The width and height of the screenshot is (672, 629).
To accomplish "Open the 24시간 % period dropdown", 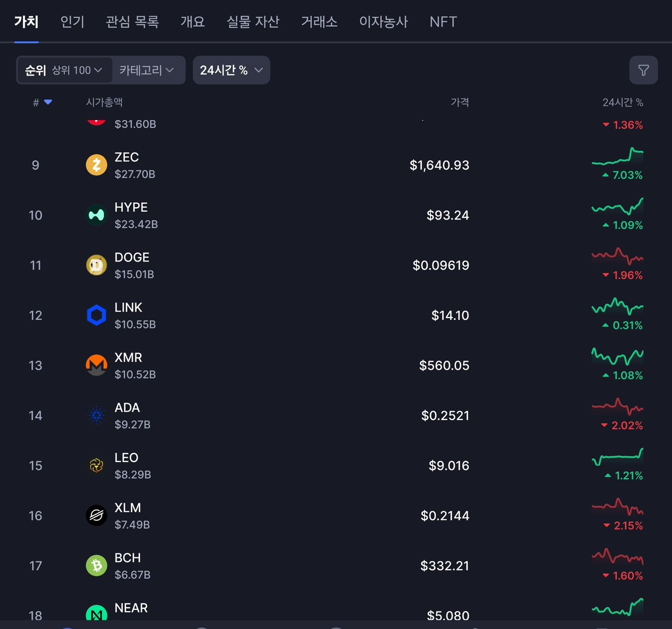I will click(x=231, y=70).
